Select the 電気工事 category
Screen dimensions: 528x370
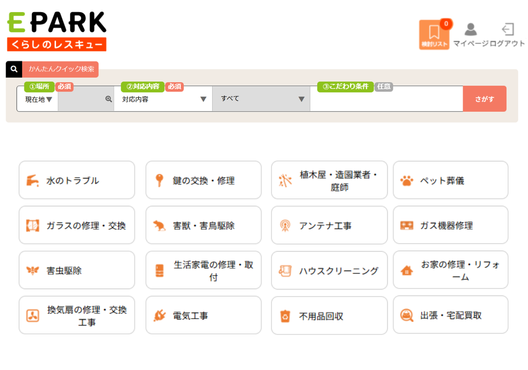(x=203, y=316)
